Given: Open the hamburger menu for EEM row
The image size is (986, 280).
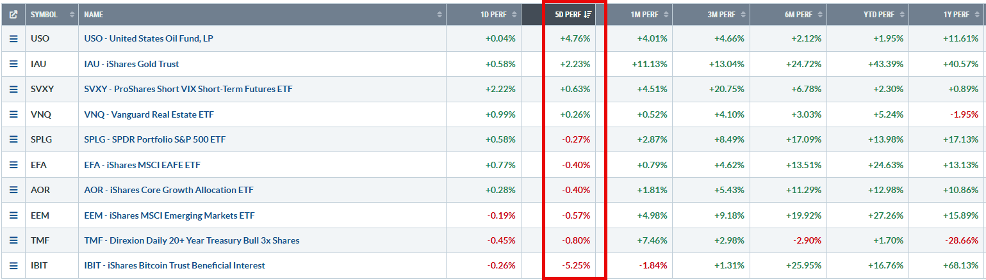Looking at the screenshot, I should click(13, 215).
